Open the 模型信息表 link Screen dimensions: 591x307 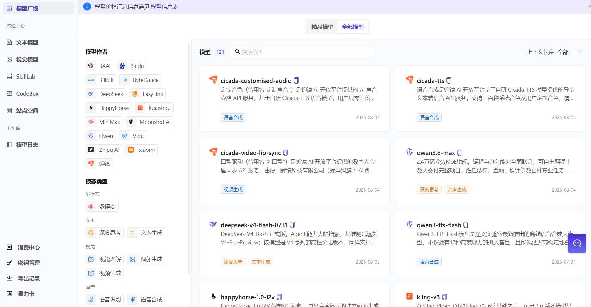(165, 7)
